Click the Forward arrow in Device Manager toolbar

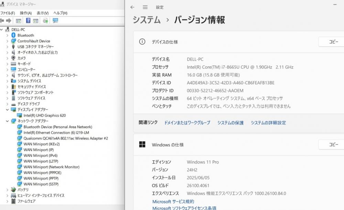tap(9, 21)
